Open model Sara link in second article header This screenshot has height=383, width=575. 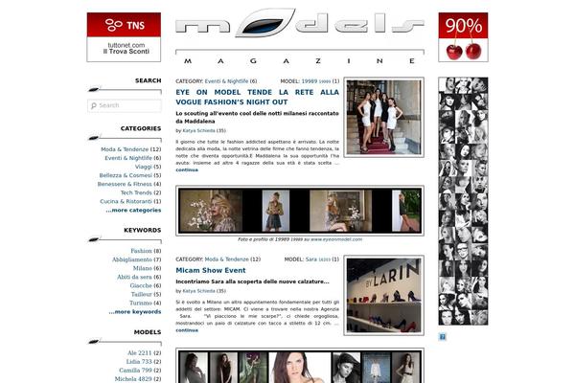[x=318, y=259]
